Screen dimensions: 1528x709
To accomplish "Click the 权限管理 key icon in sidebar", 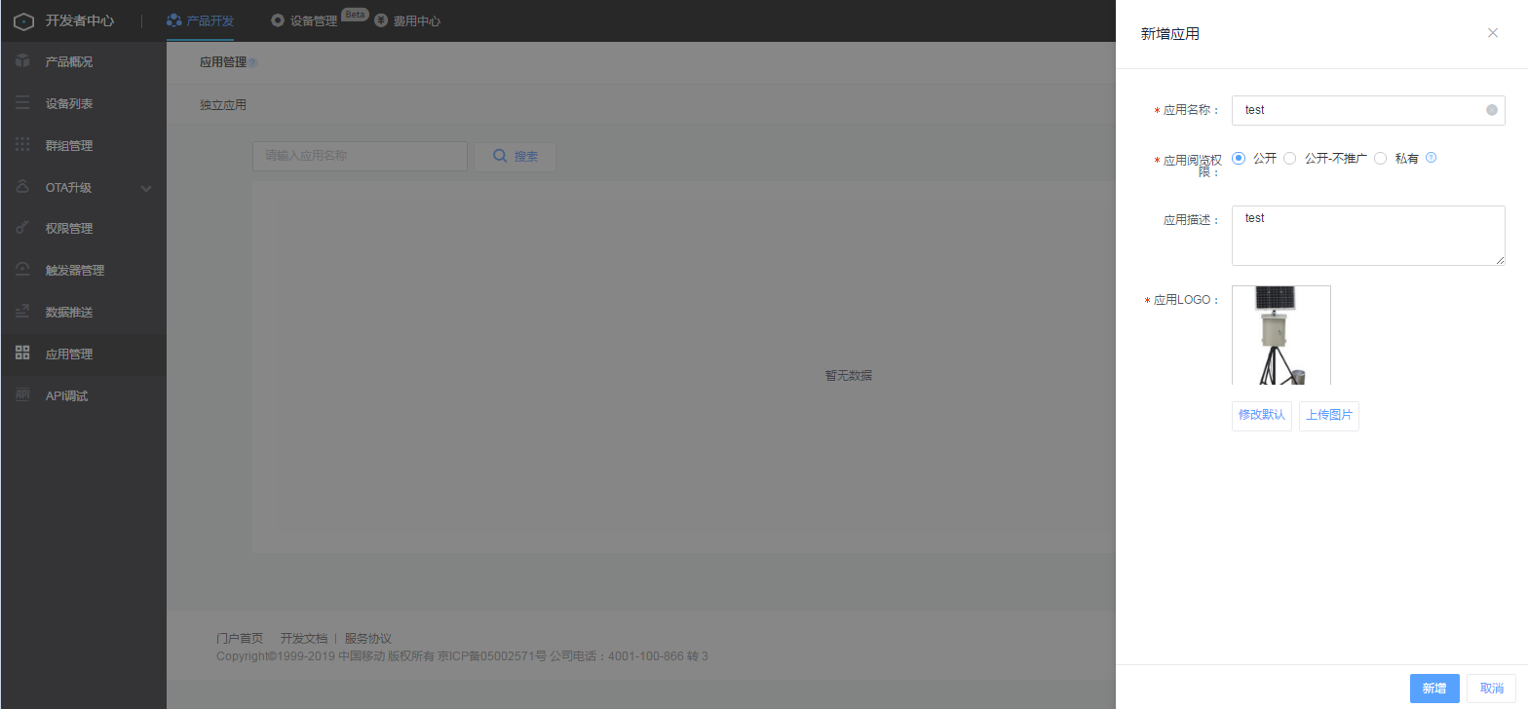I will click(x=22, y=228).
